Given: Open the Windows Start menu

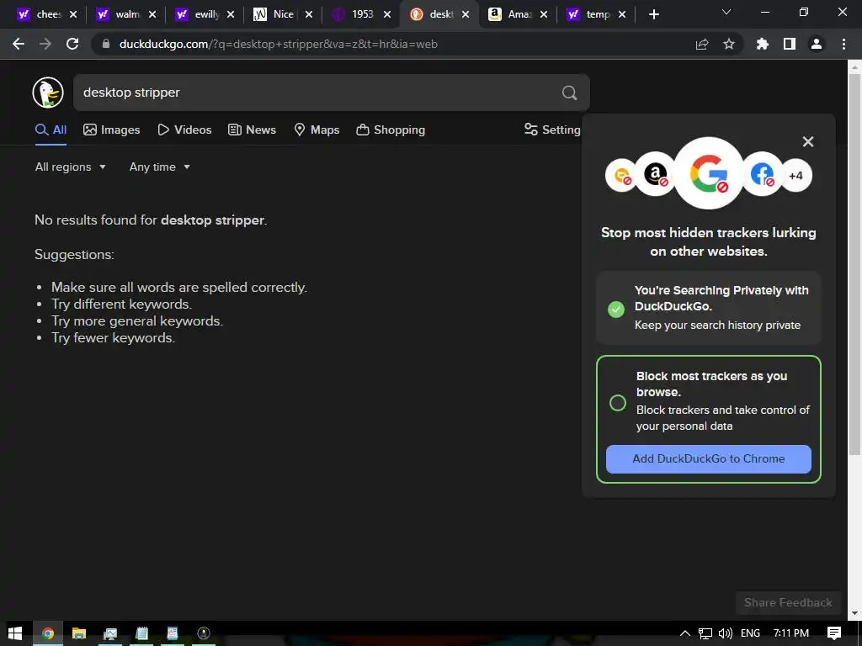Looking at the screenshot, I should coord(15,633).
